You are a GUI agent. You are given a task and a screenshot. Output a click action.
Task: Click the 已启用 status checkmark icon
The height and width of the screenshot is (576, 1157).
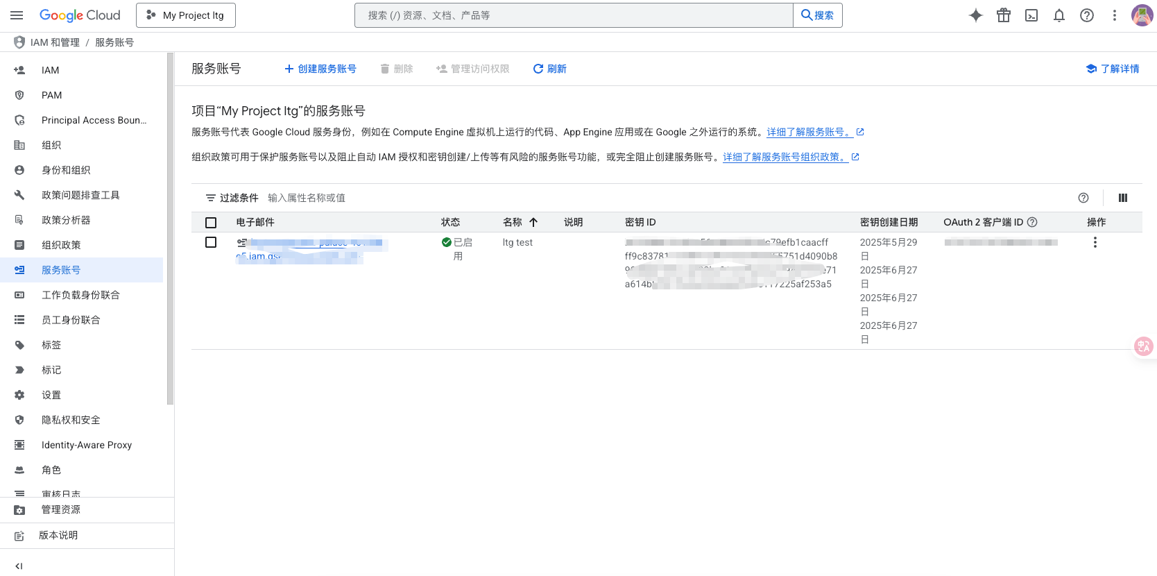[447, 242]
